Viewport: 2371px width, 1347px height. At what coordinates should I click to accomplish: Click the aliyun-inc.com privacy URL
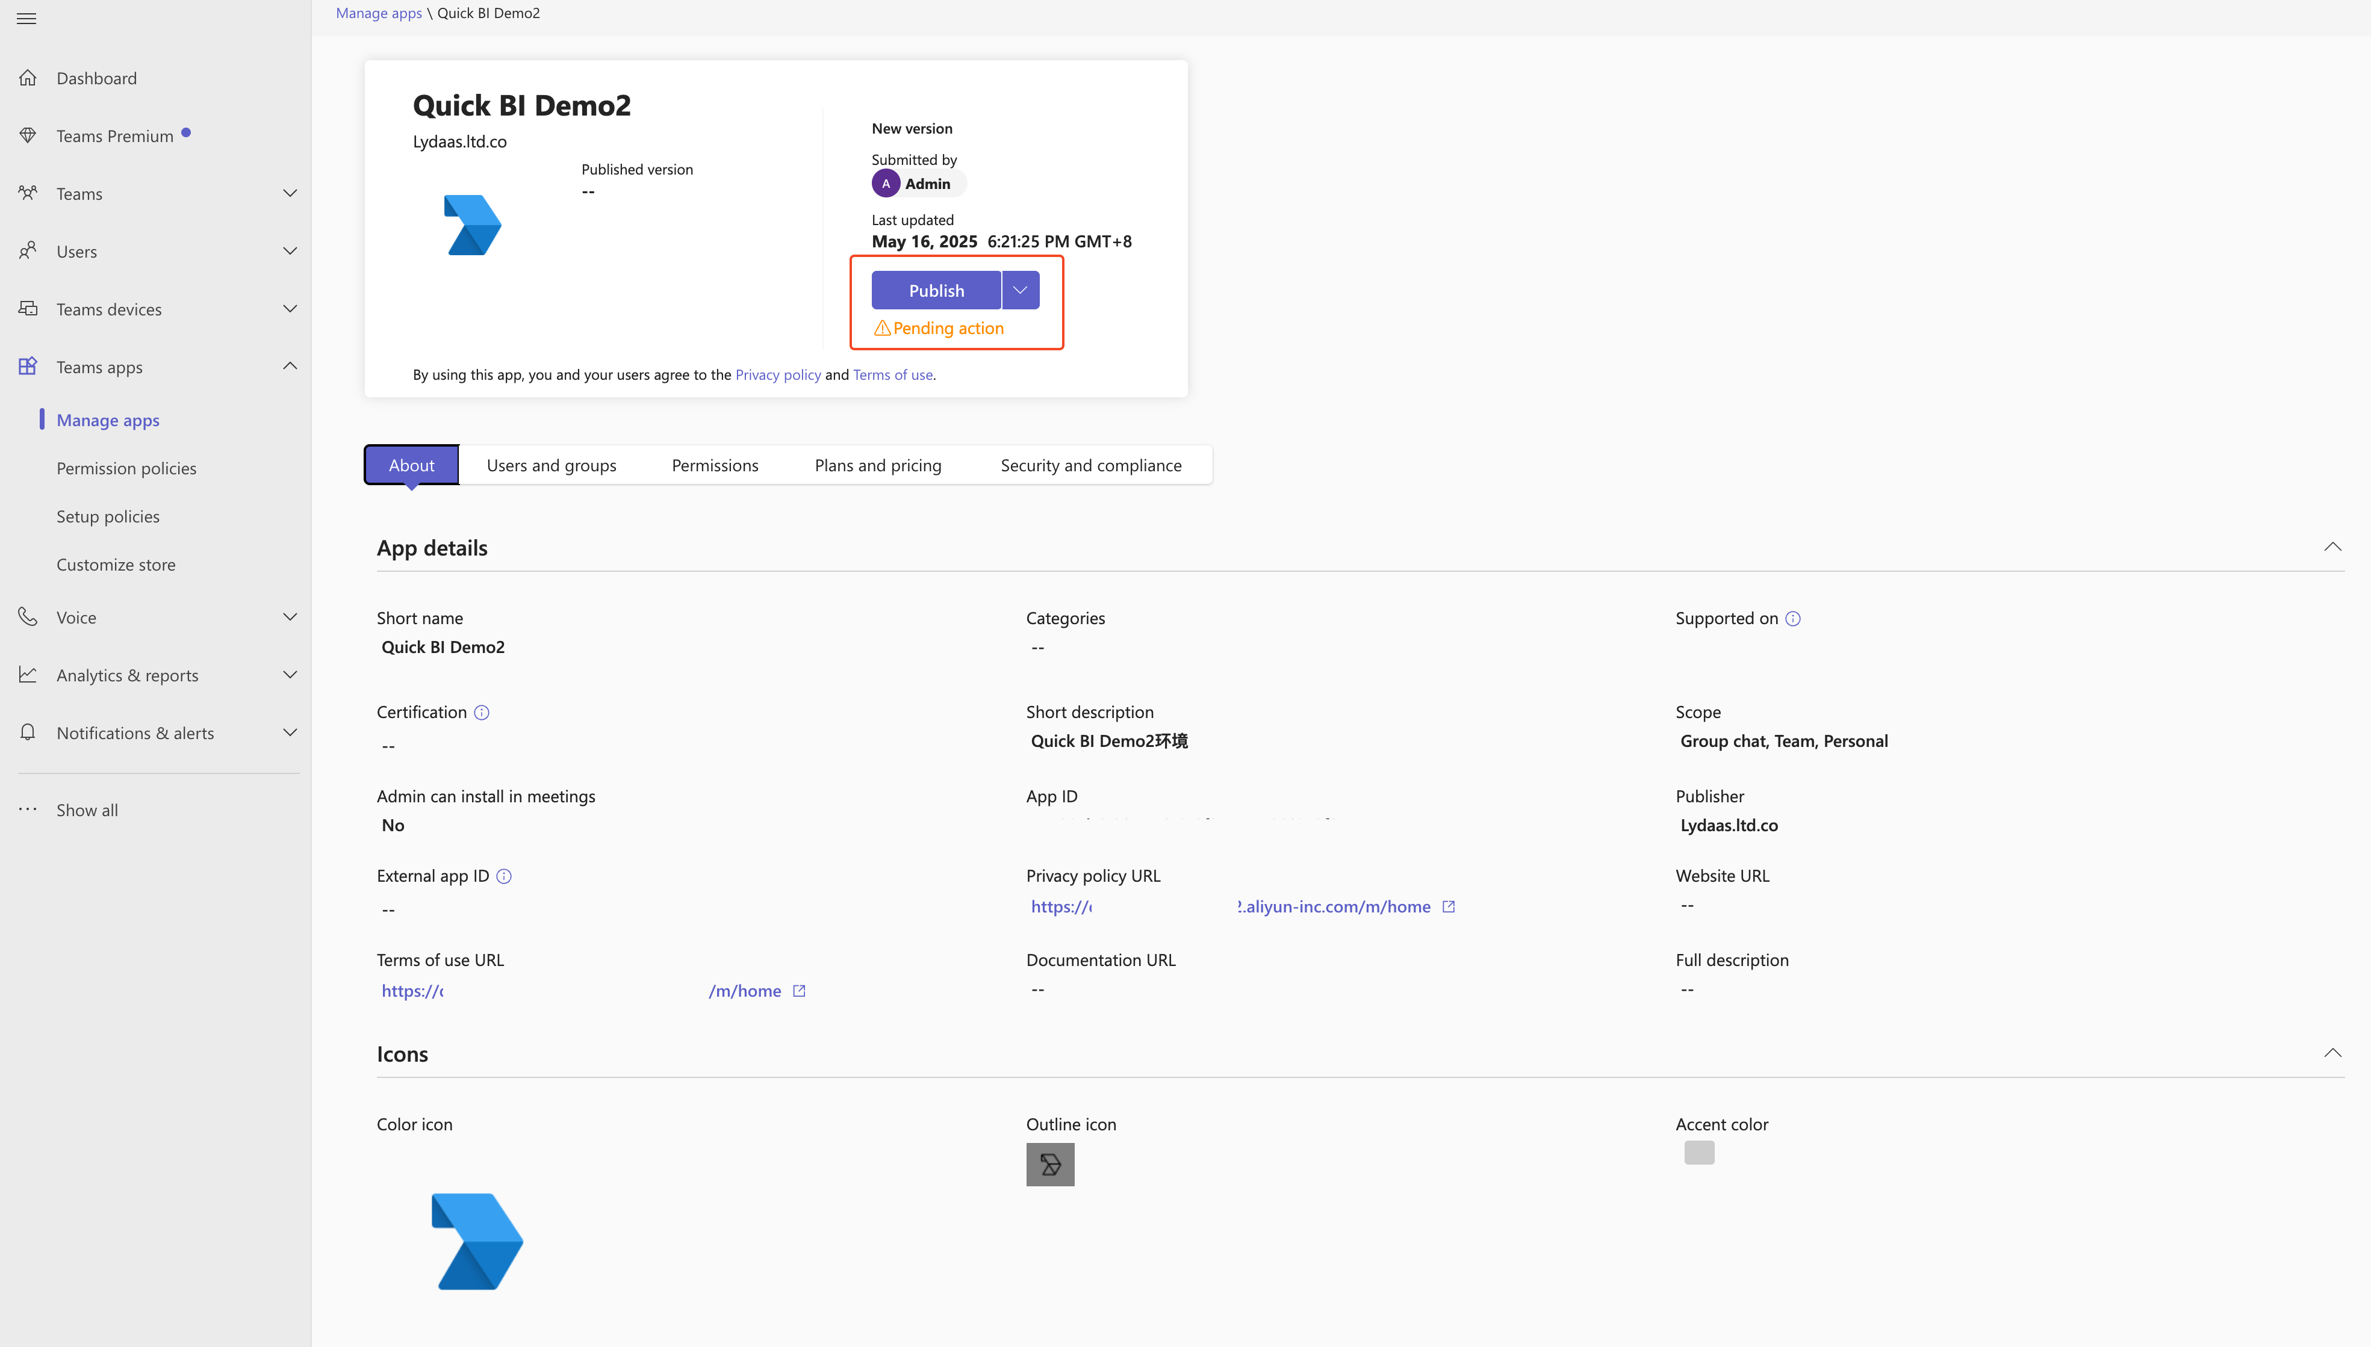tap(1231, 906)
